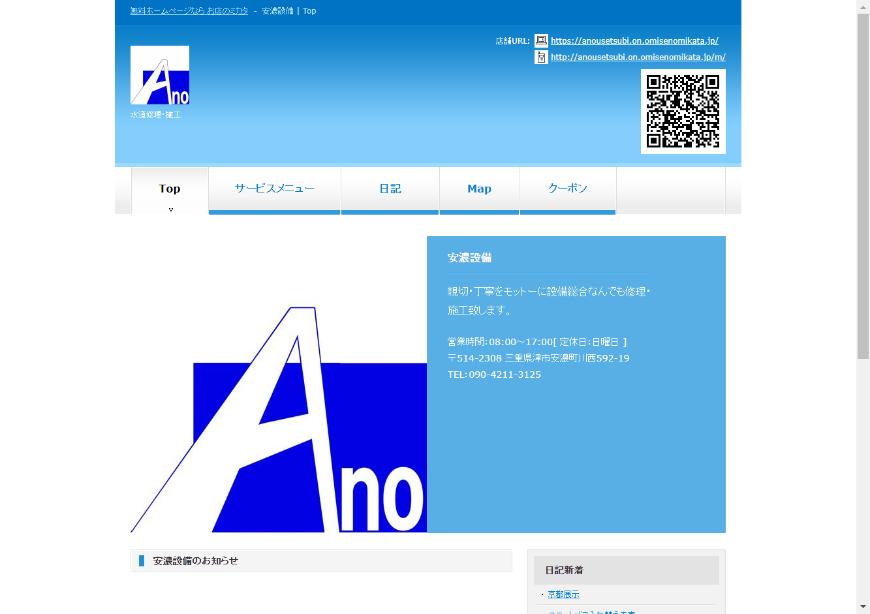
Task: Open the https anousetsubi store URL link
Action: [634, 40]
